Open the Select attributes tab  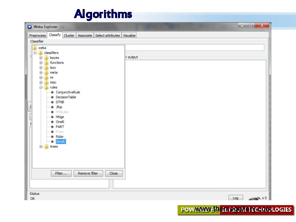pos(107,35)
